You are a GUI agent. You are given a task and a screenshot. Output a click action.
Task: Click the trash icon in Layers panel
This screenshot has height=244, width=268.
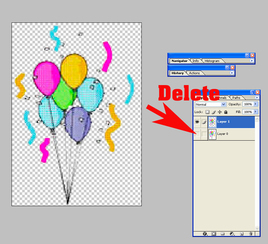250,234
